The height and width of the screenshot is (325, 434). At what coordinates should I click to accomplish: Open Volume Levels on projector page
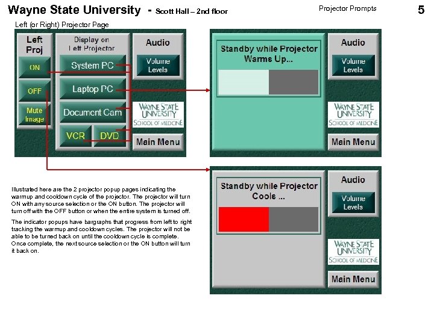pos(158,65)
